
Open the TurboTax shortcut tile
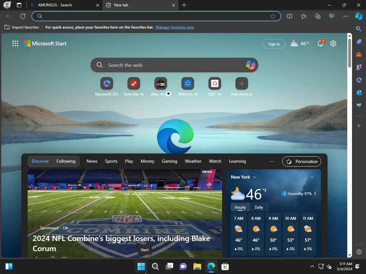pos(134,87)
